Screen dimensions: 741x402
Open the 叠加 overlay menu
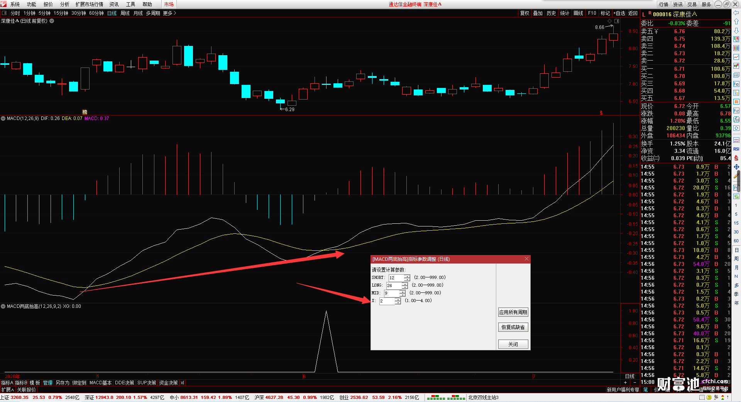coord(538,13)
